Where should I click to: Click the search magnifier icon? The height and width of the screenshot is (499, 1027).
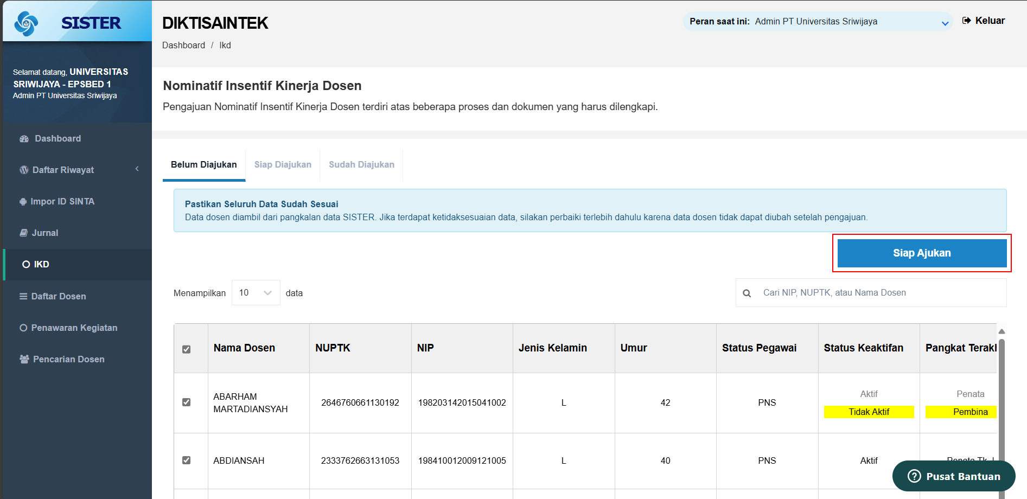point(747,293)
